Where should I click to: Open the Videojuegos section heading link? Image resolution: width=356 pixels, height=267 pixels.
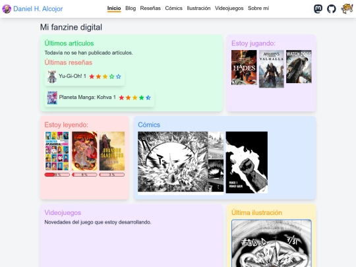click(x=63, y=212)
